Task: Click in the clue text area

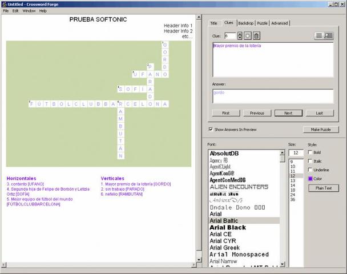Action: tap(273, 60)
